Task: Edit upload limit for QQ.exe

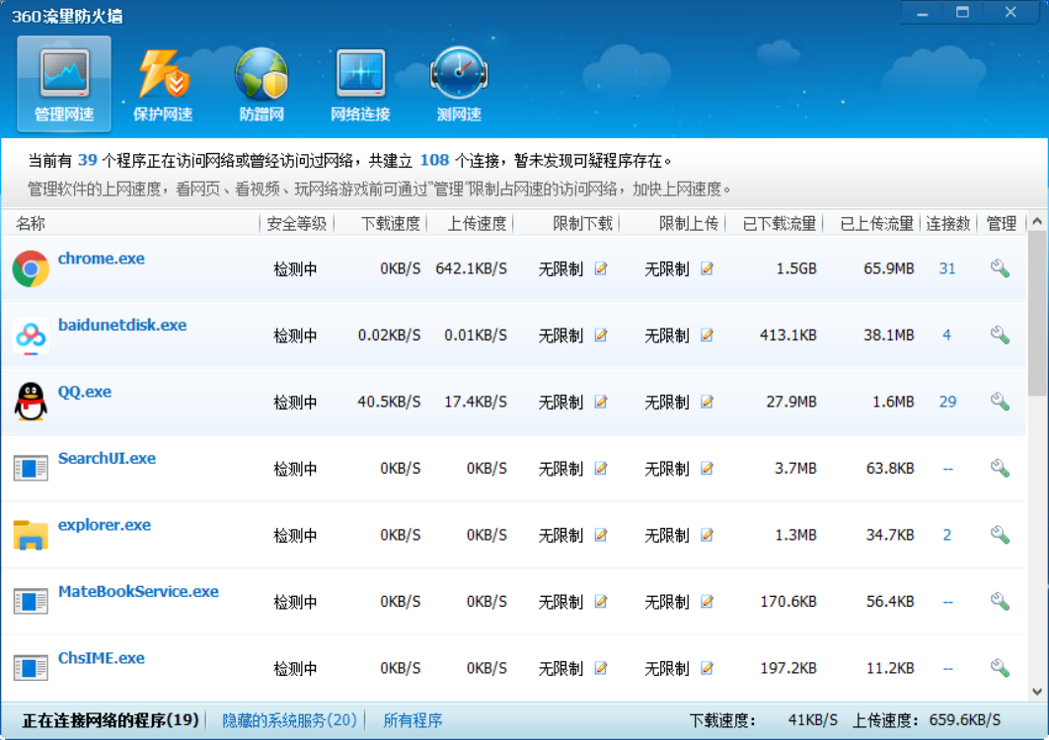Action: [x=707, y=402]
